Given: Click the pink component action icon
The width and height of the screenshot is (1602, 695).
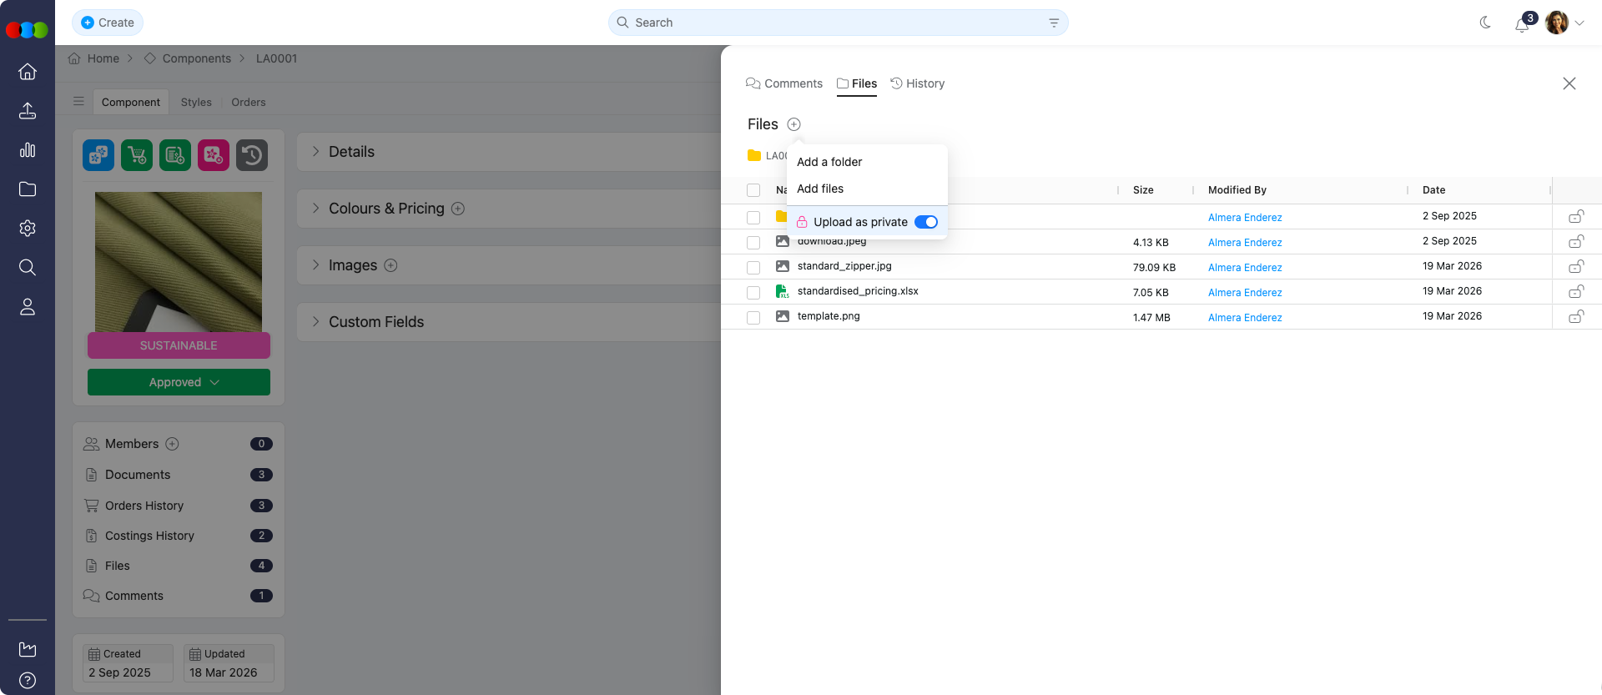Looking at the screenshot, I should 214,155.
